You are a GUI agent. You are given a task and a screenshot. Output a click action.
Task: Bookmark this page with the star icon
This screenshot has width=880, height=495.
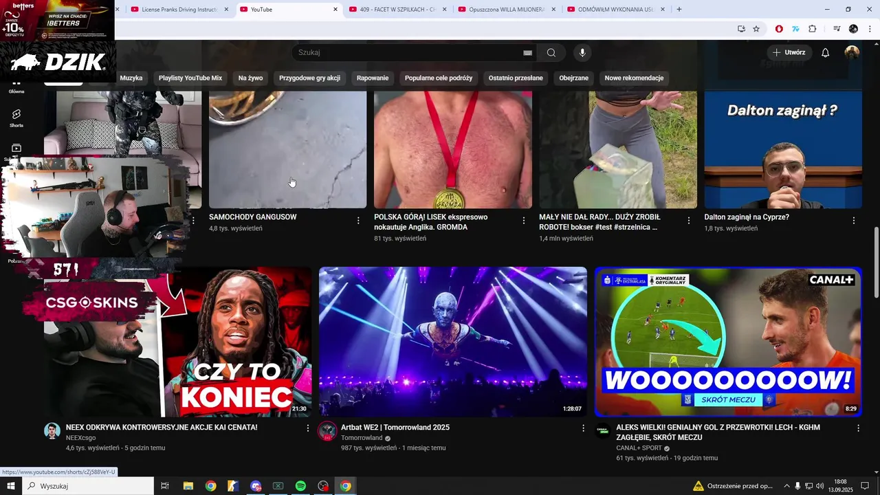click(756, 29)
